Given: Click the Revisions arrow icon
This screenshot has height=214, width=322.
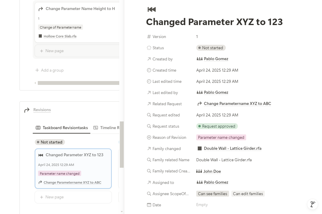Looking at the screenshot, I should pyautogui.click(x=27, y=110).
